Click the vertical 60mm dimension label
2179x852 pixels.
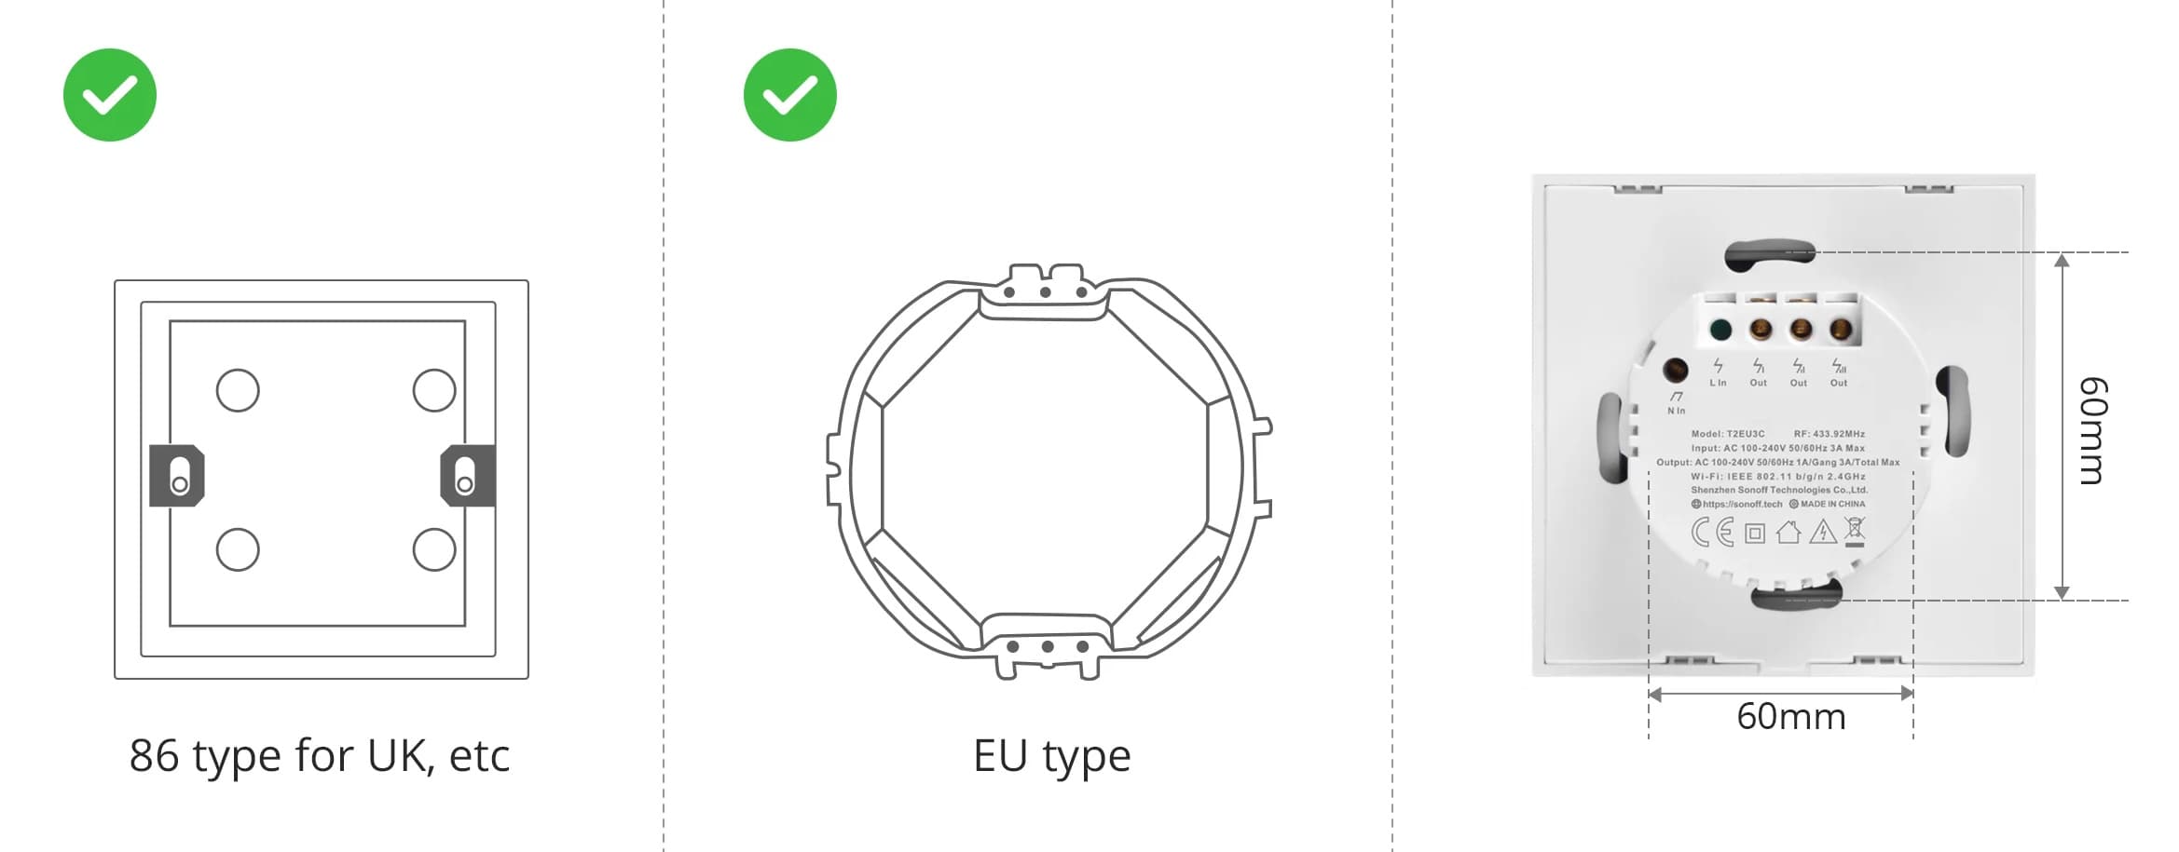2092,430
